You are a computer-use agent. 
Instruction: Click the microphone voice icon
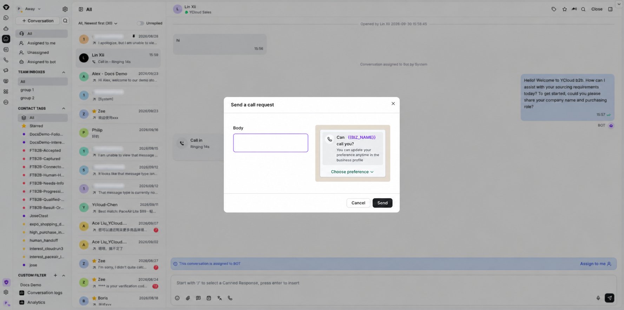598,298
